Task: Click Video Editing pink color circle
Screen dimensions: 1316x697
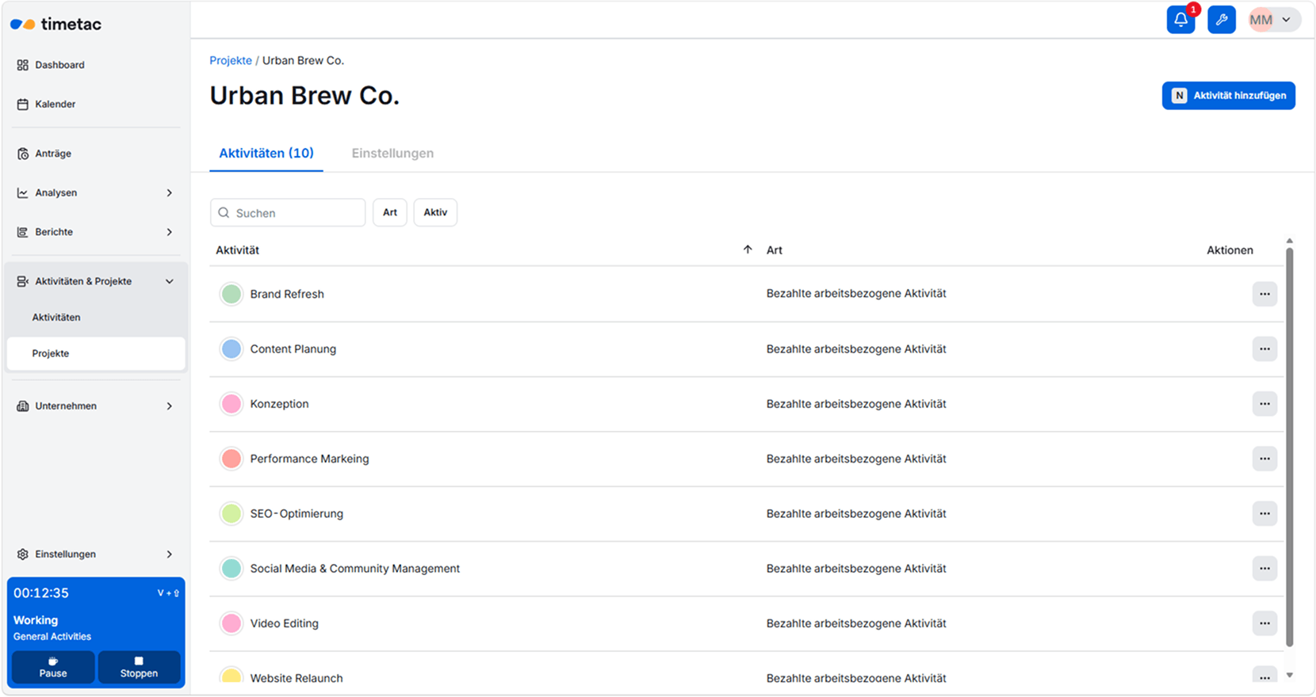Action: tap(231, 623)
